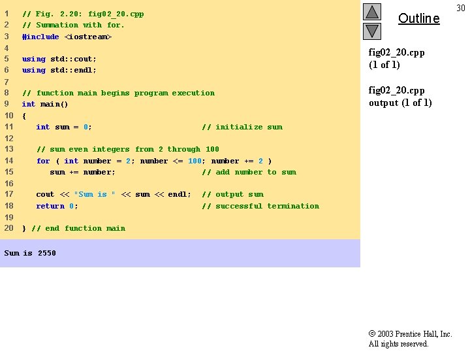Click the 'int main()' line
The height and width of the screenshot is (353, 470).
(45, 104)
